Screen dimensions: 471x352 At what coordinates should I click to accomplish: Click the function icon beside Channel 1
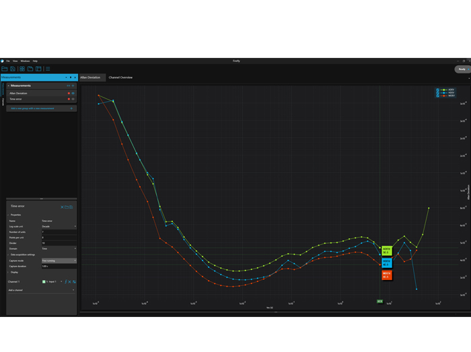(x=65, y=281)
